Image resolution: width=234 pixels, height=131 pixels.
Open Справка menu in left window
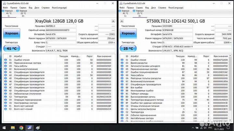45,7
